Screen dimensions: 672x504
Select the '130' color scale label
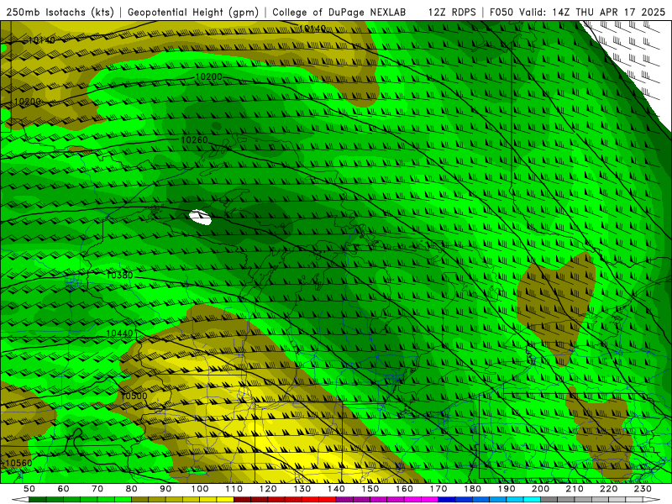coord(302,489)
